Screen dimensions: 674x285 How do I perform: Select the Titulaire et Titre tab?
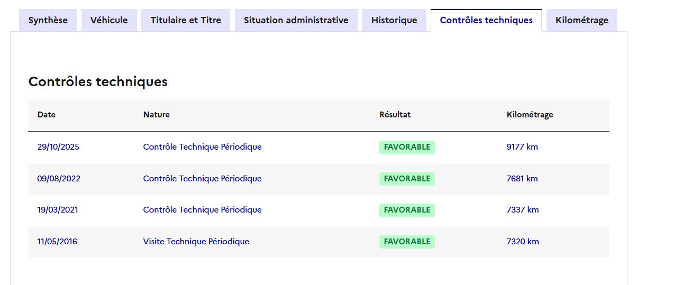[186, 20]
